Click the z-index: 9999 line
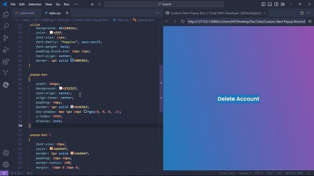 coord(49,116)
